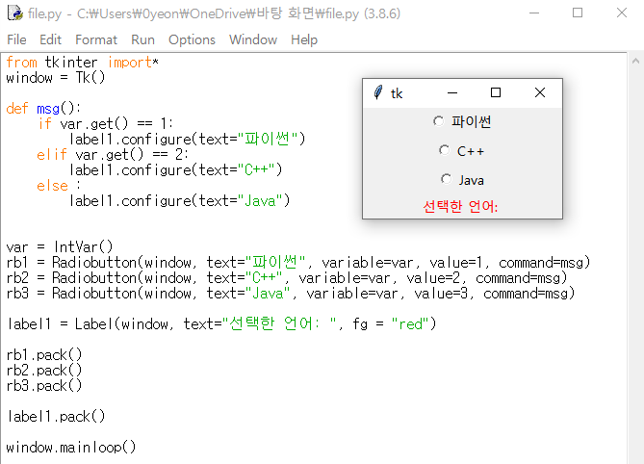The image size is (644, 464).
Task: Click the 'elif var.get() == 2:' line
Action: point(113,155)
